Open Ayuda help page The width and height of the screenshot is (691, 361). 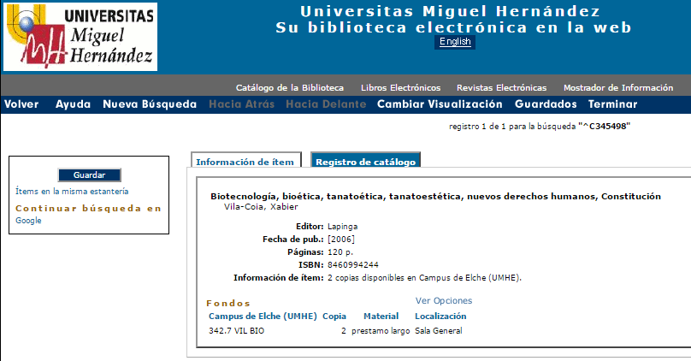pos(73,104)
